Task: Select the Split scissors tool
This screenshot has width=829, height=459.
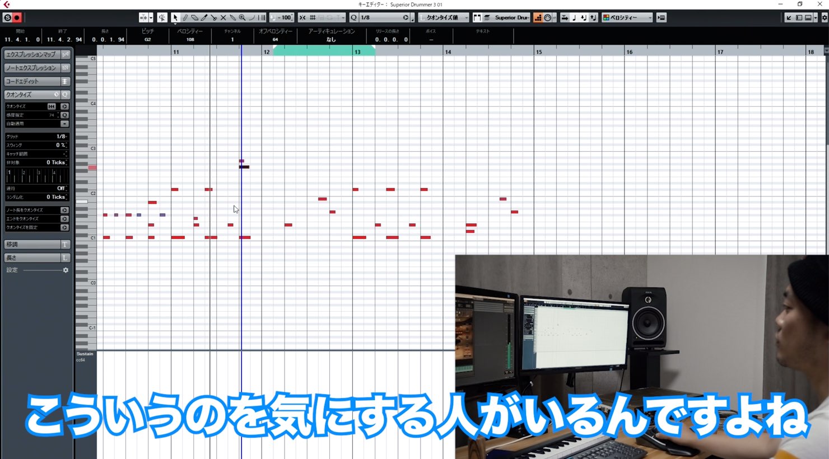Action: [214, 18]
